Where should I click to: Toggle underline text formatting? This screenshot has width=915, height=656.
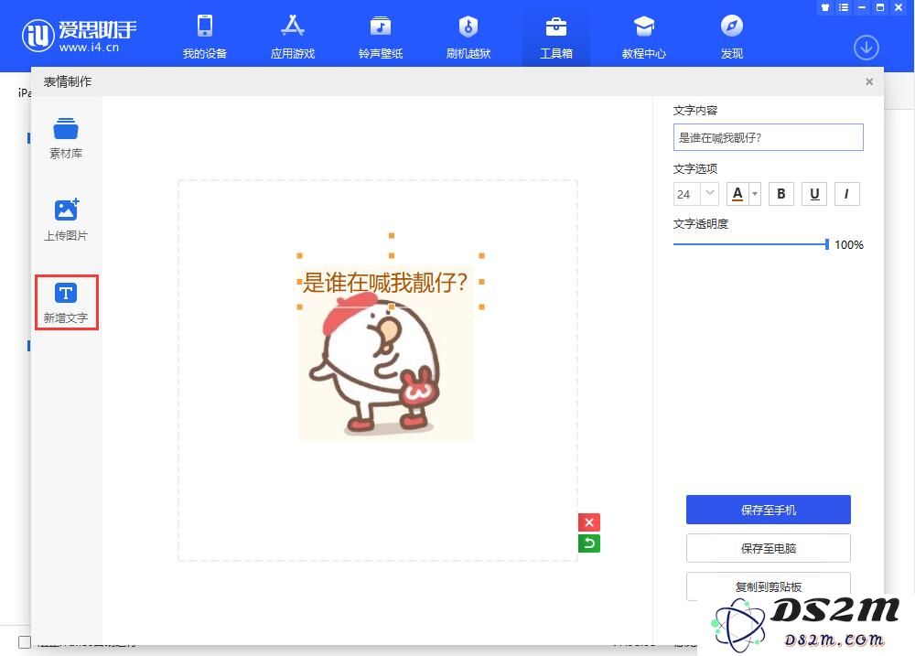[814, 194]
